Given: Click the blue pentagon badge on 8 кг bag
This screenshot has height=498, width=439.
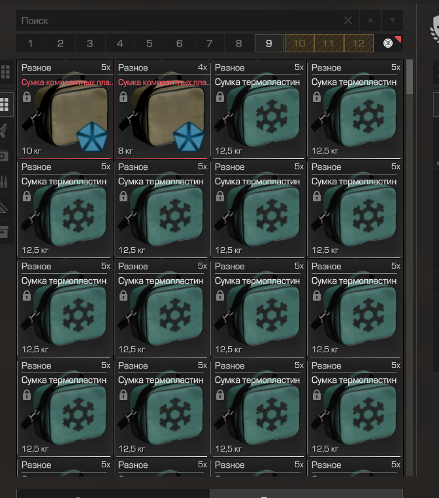Looking at the screenshot, I should pyautogui.click(x=189, y=137).
